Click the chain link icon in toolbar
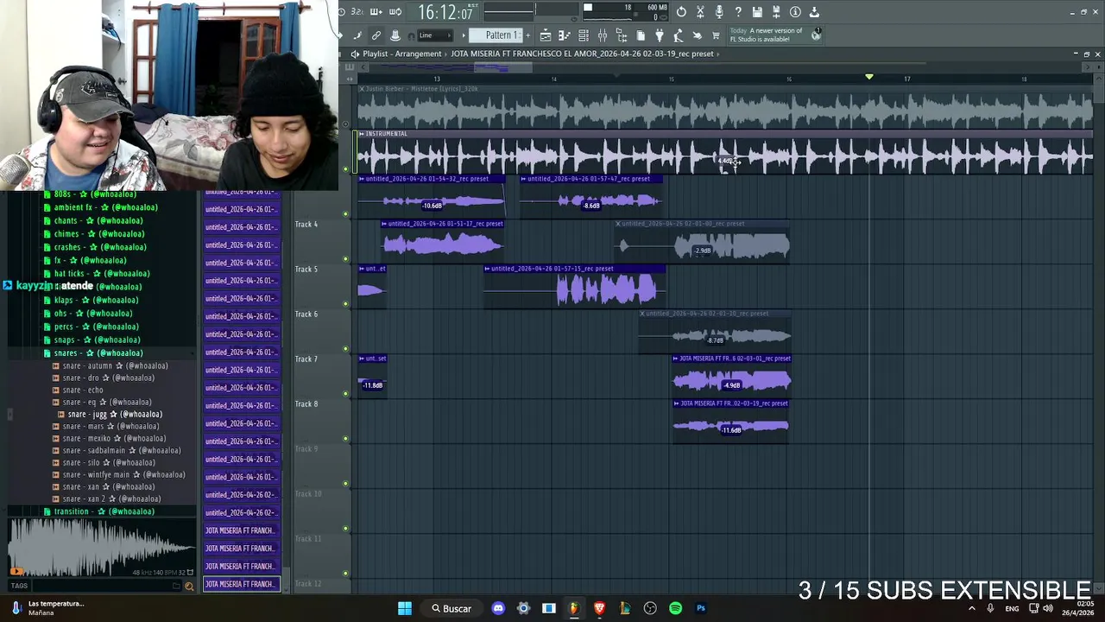 (x=376, y=35)
